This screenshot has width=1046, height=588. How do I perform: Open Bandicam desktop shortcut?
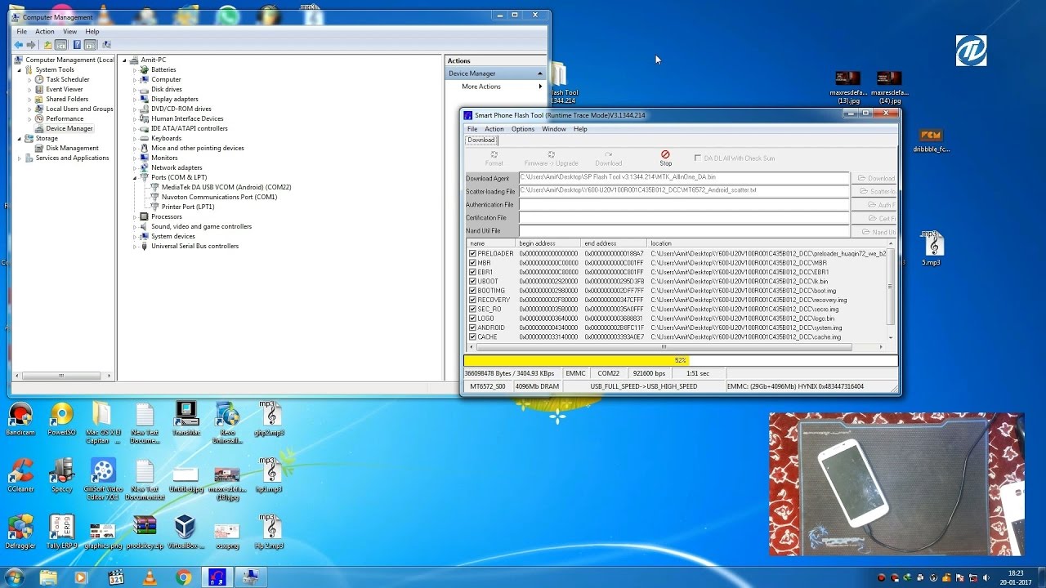20,420
